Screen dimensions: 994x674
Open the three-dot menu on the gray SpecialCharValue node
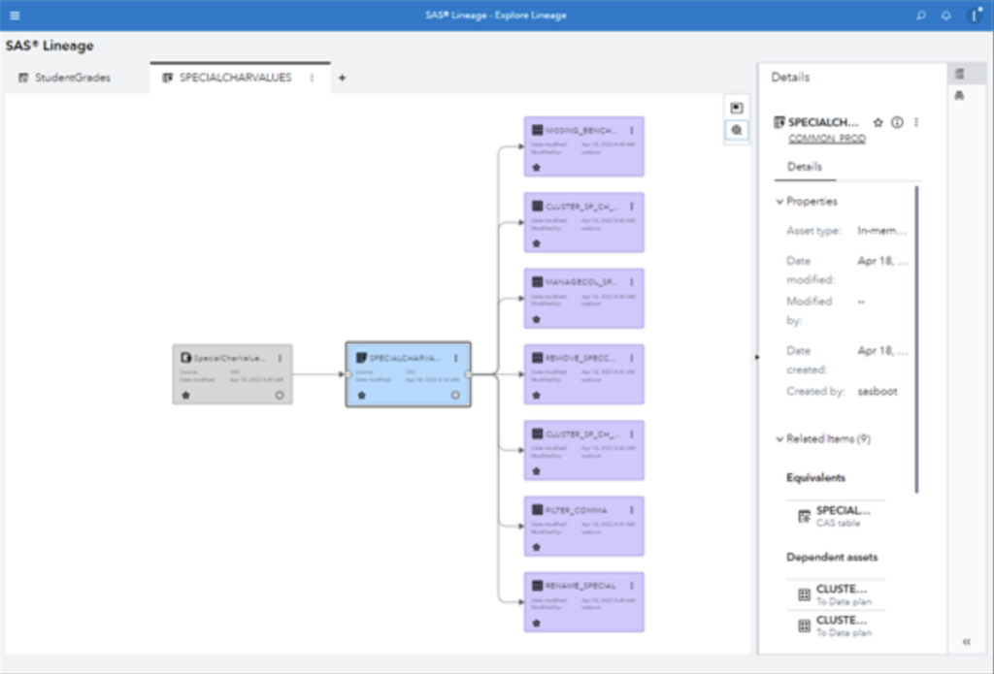[280, 358]
